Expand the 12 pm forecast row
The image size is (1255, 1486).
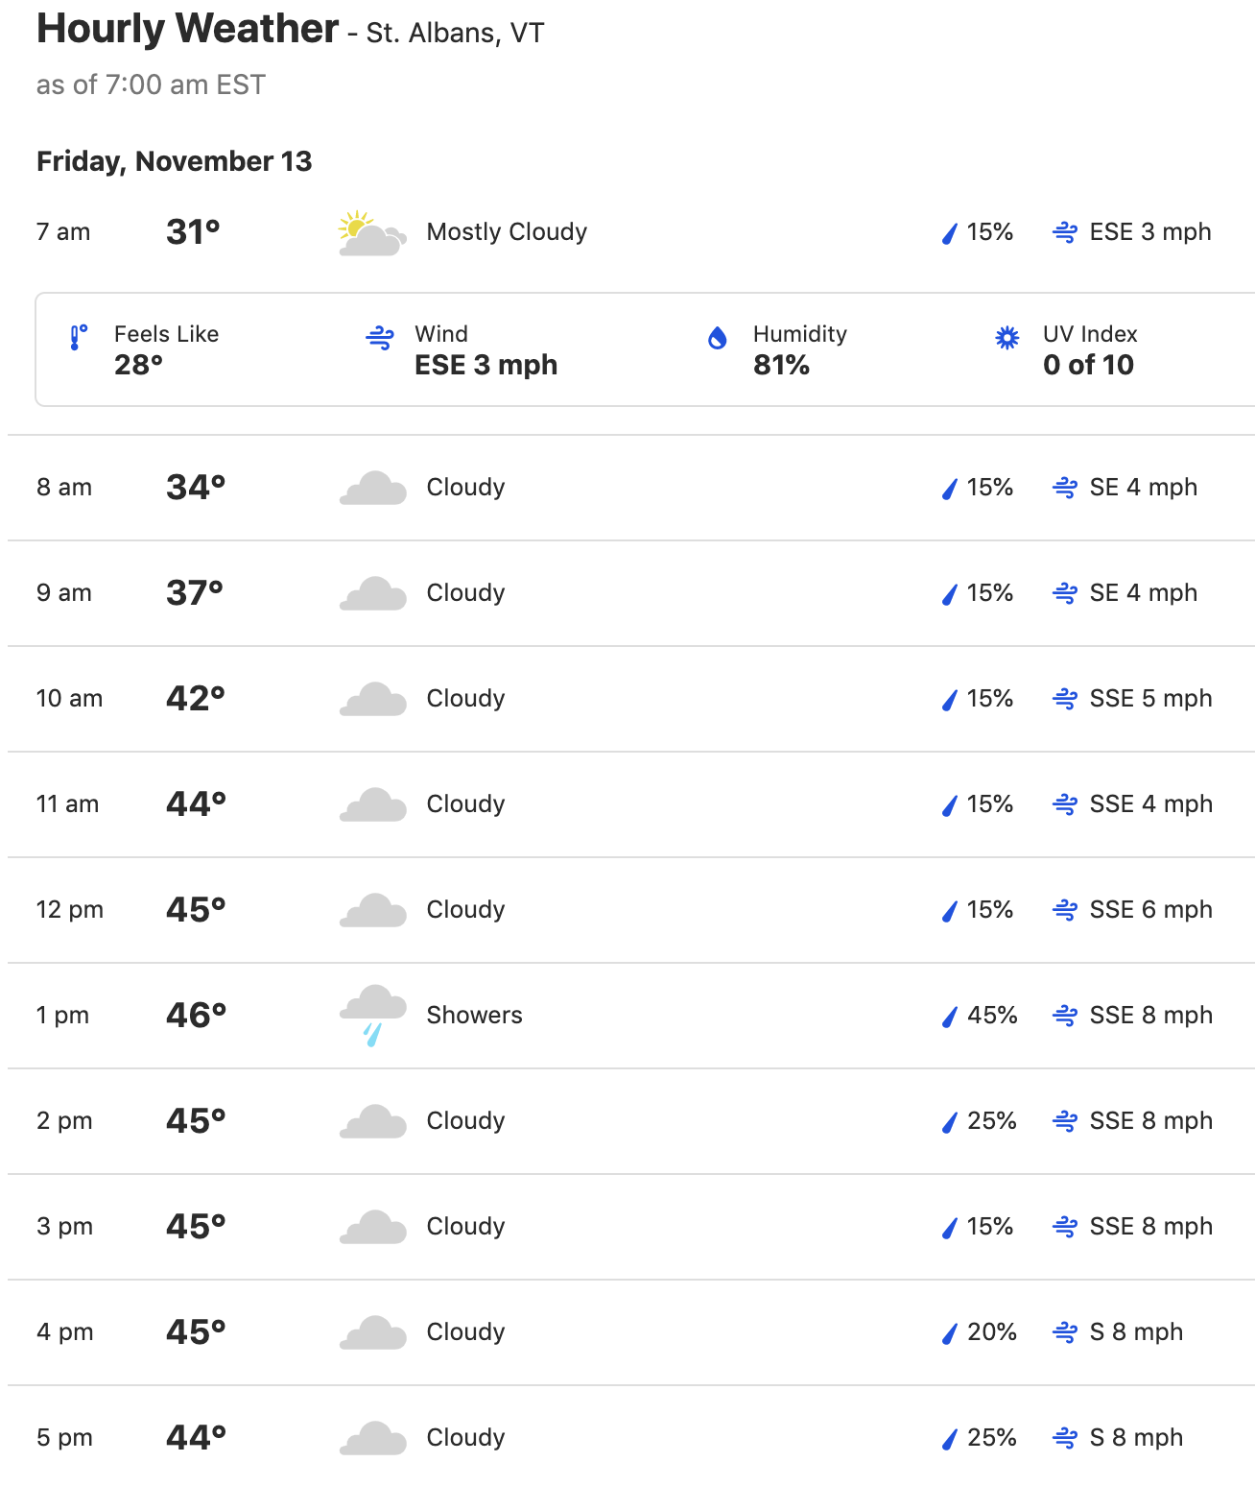coord(631,910)
